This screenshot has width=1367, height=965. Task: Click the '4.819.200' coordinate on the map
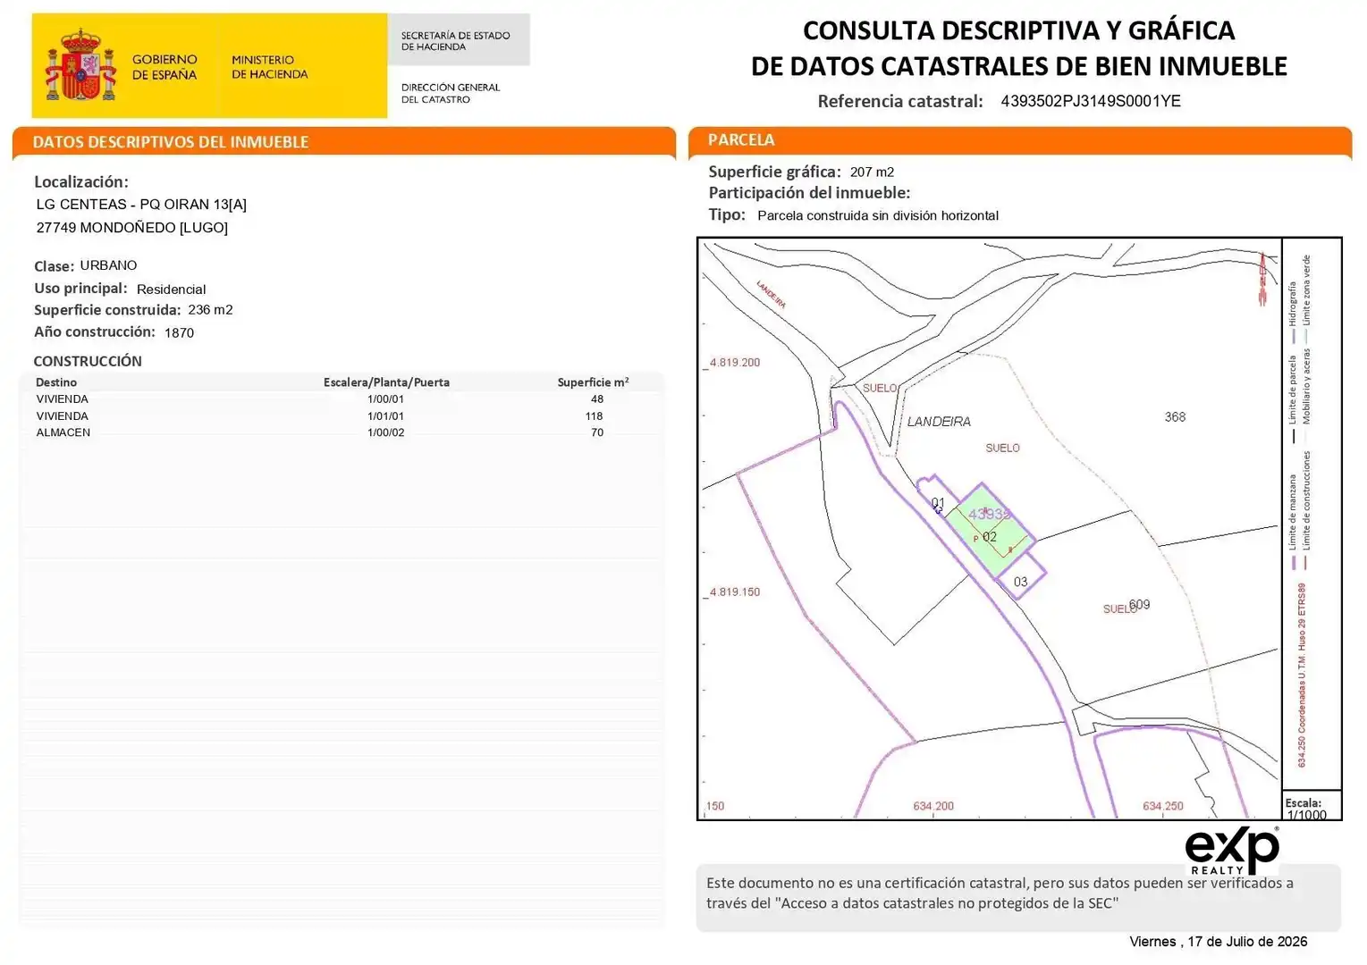734,363
